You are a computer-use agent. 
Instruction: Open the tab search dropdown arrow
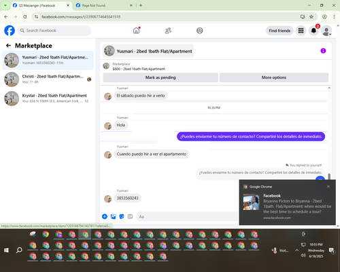click(5, 5)
